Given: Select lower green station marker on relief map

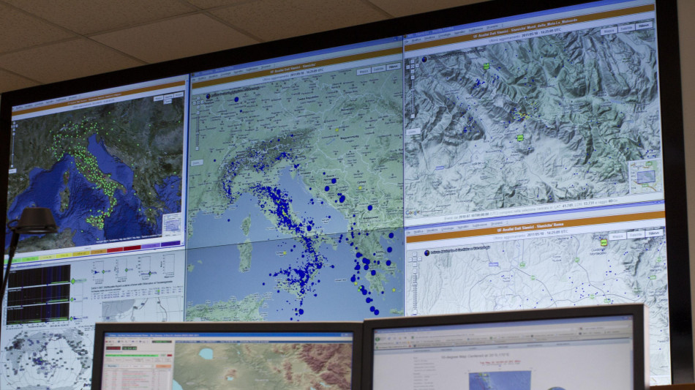Looking at the screenshot, I should (520, 138).
